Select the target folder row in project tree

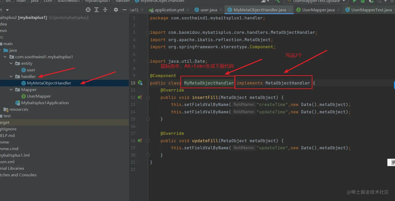click(x=64, y=123)
